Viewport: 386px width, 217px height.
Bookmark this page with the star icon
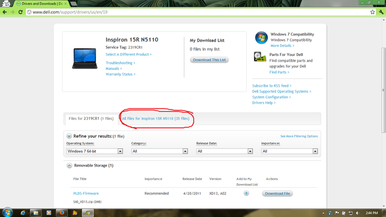pyautogui.click(x=373, y=12)
